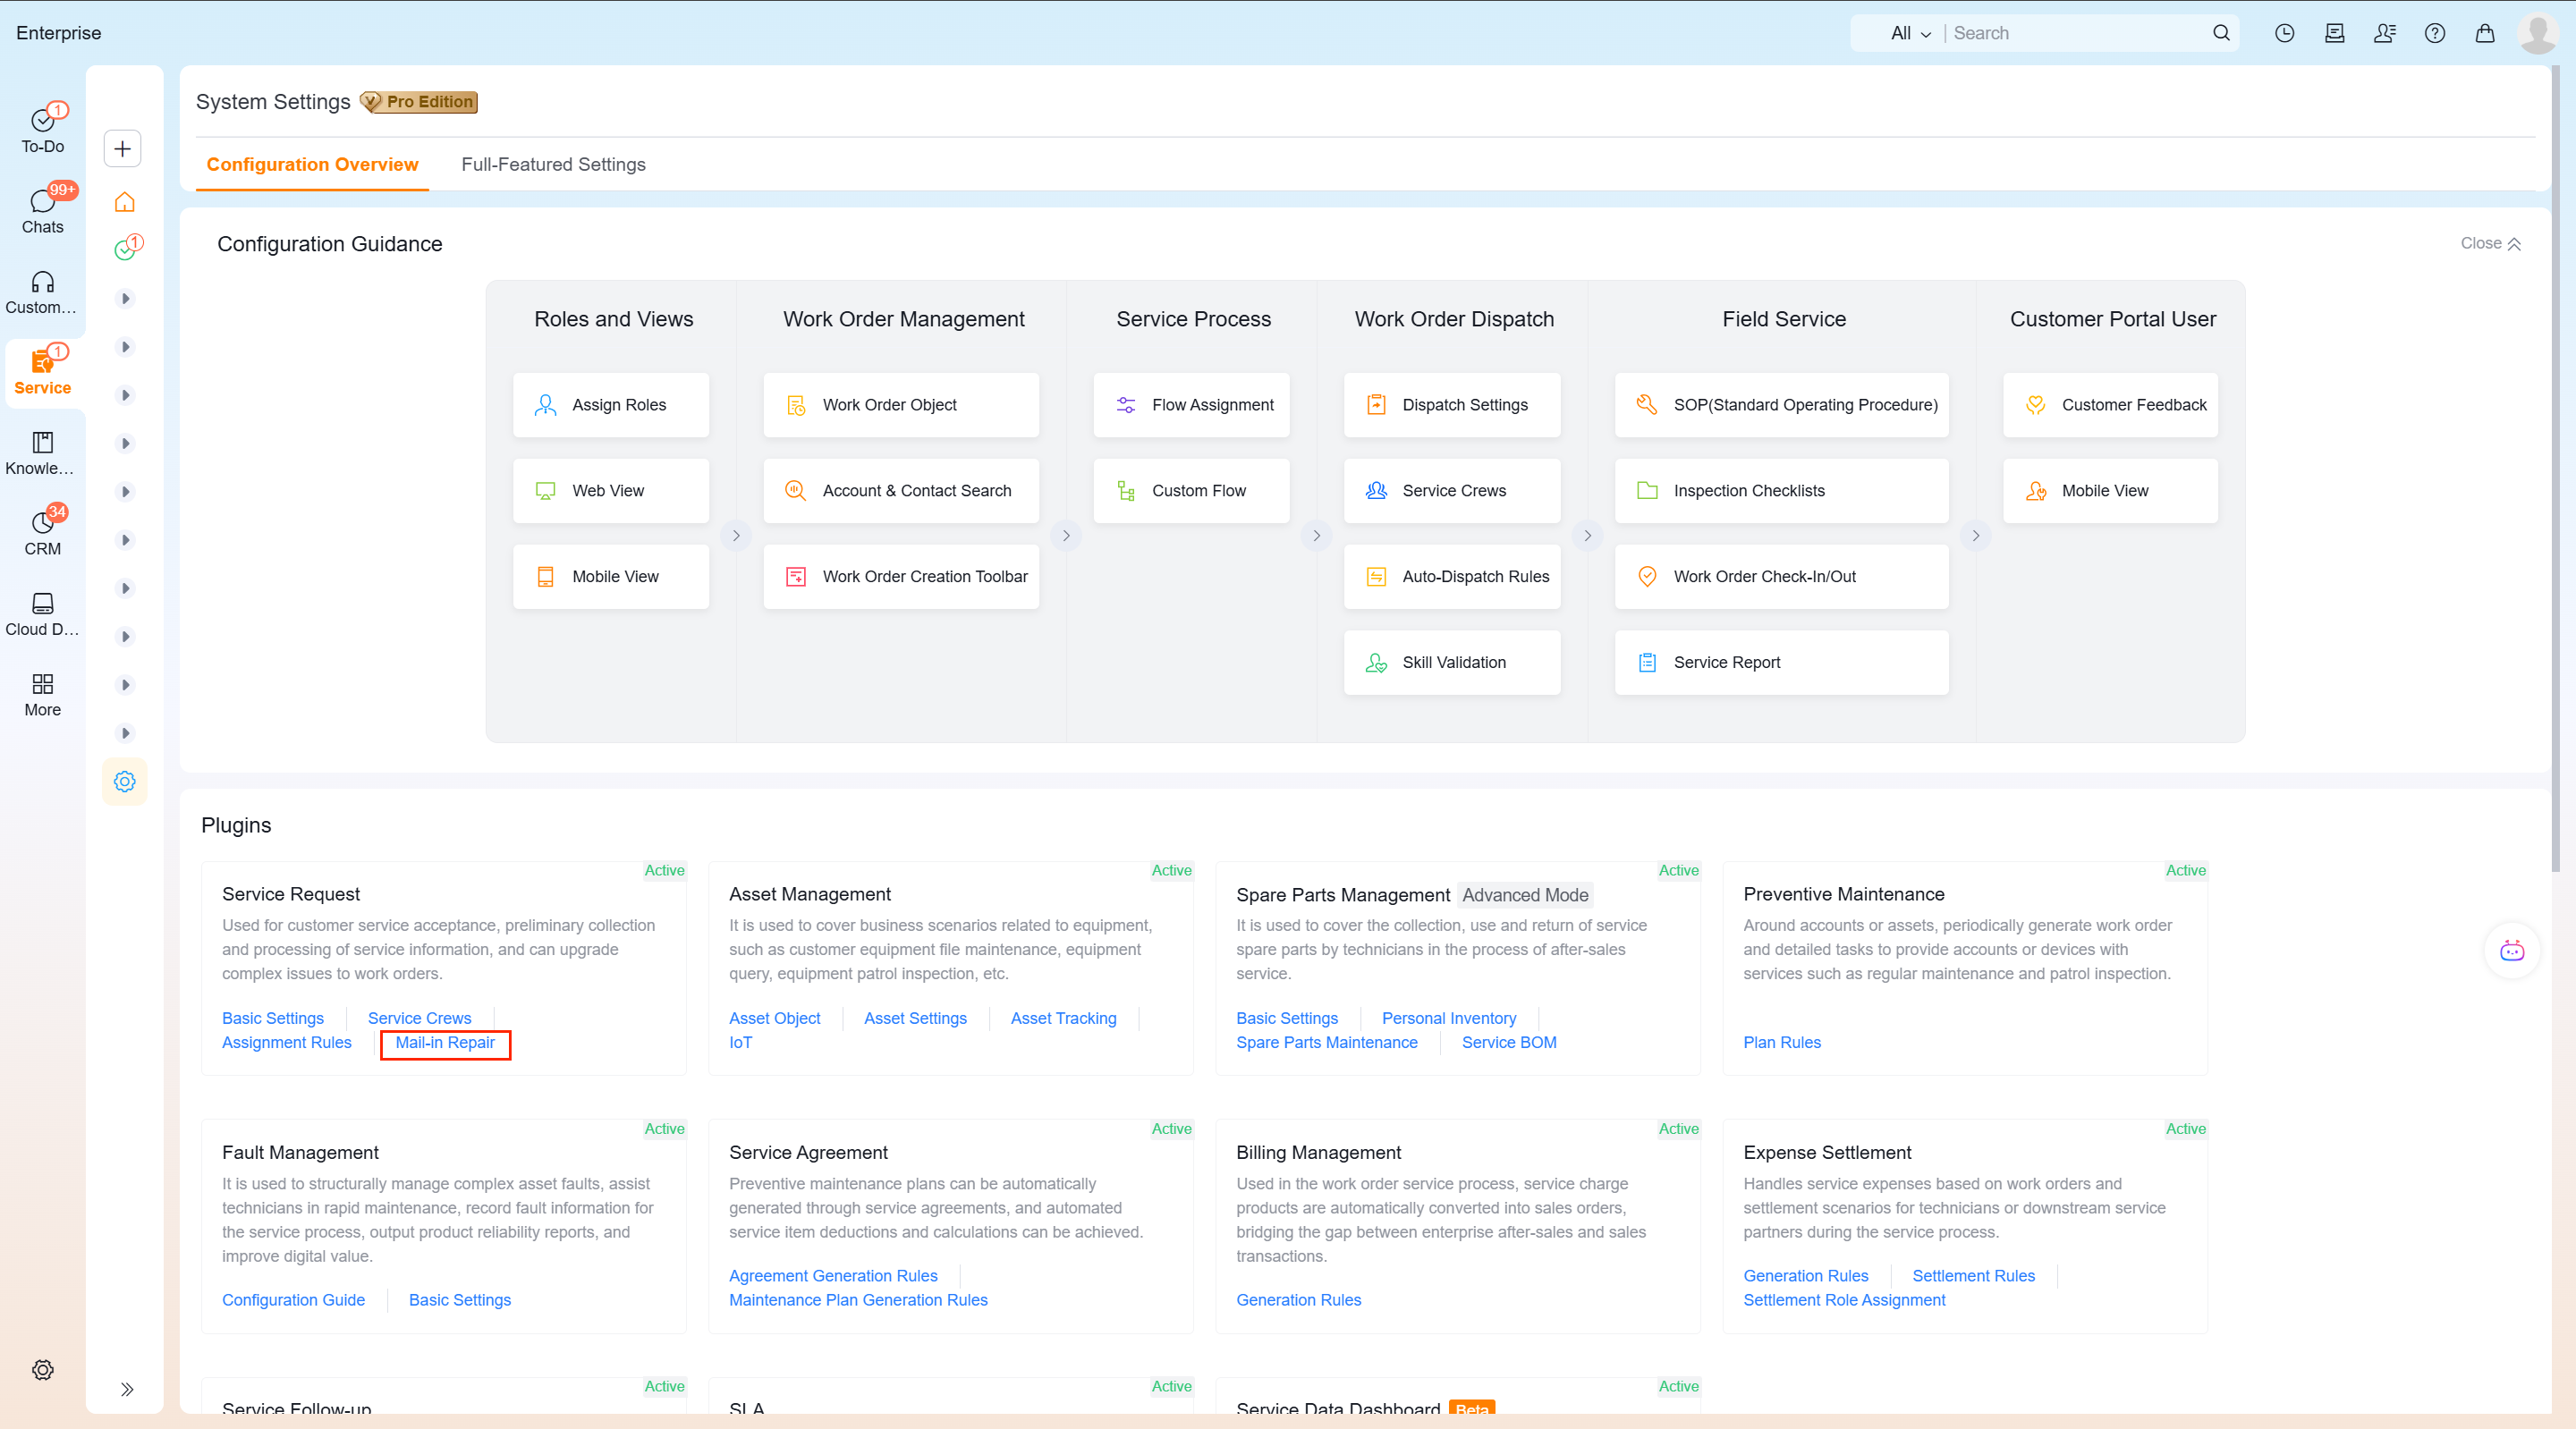
Task: Expand the third triangle item in secondary sidebar
Action: point(125,395)
